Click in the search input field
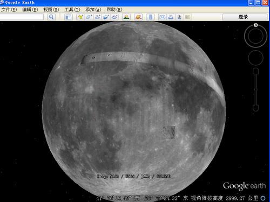Screen dimensions: 270x202 tap(22, 17)
